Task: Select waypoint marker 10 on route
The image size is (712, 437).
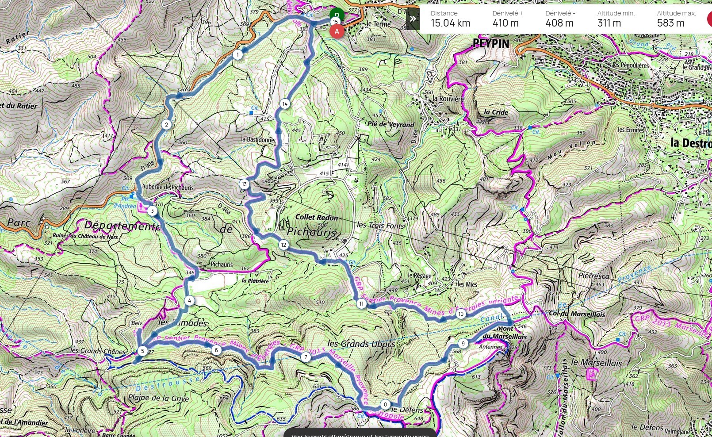Action: (x=461, y=314)
